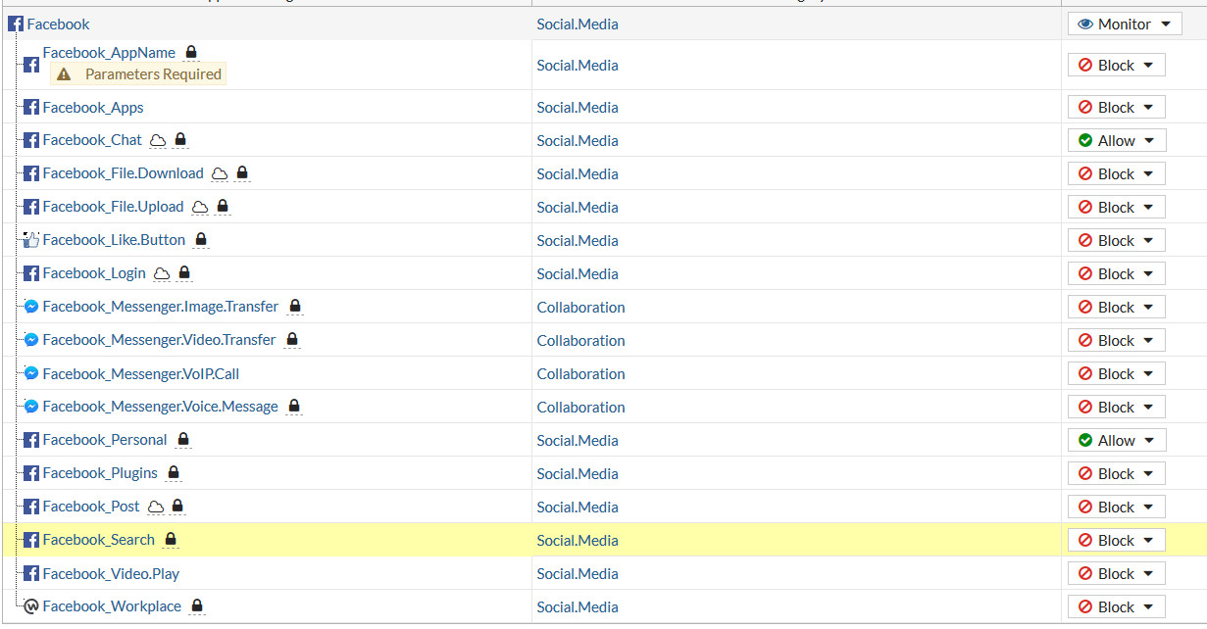The width and height of the screenshot is (1207, 629).
Task: Click the thumbs-up icon for Facebook_Like.Button
Action: [30, 239]
